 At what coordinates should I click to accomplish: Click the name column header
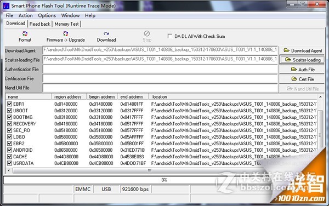pyautogui.click(x=29, y=97)
